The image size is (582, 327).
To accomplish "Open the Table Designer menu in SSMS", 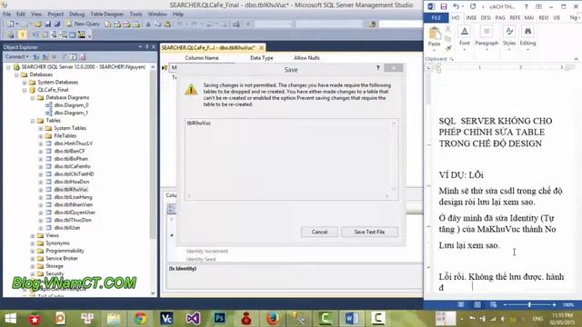I will pyautogui.click(x=107, y=15).
